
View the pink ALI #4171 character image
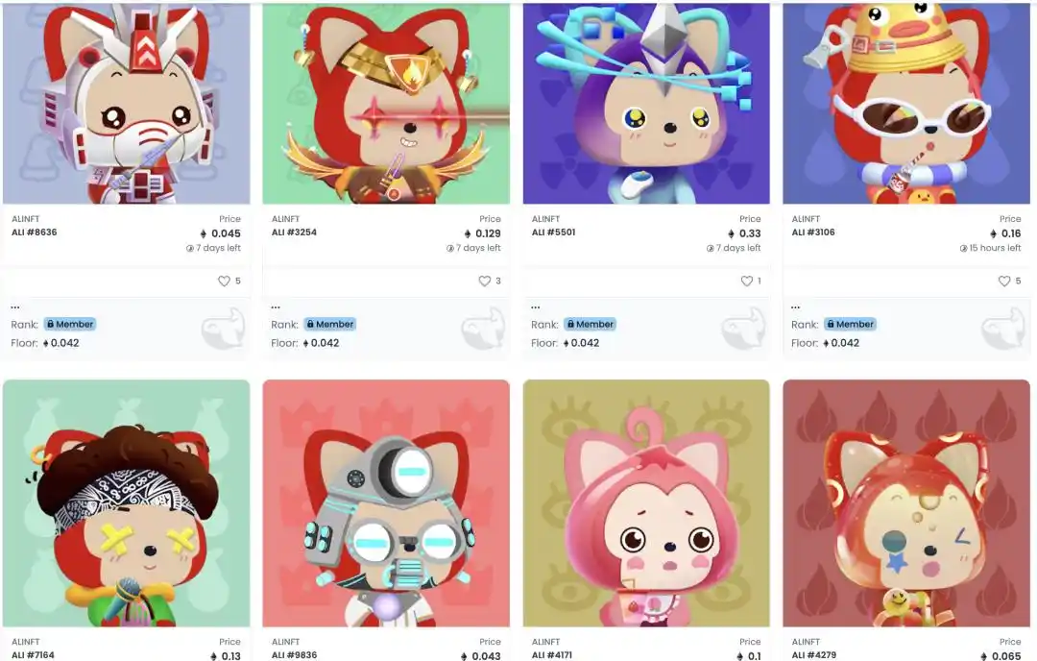coord(646,502)
